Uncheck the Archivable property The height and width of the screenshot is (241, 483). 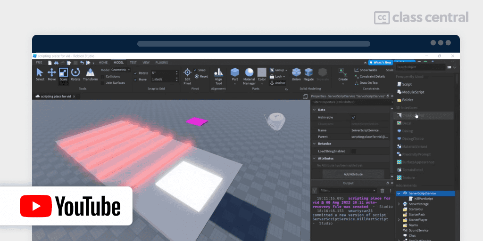click(354, 117)
